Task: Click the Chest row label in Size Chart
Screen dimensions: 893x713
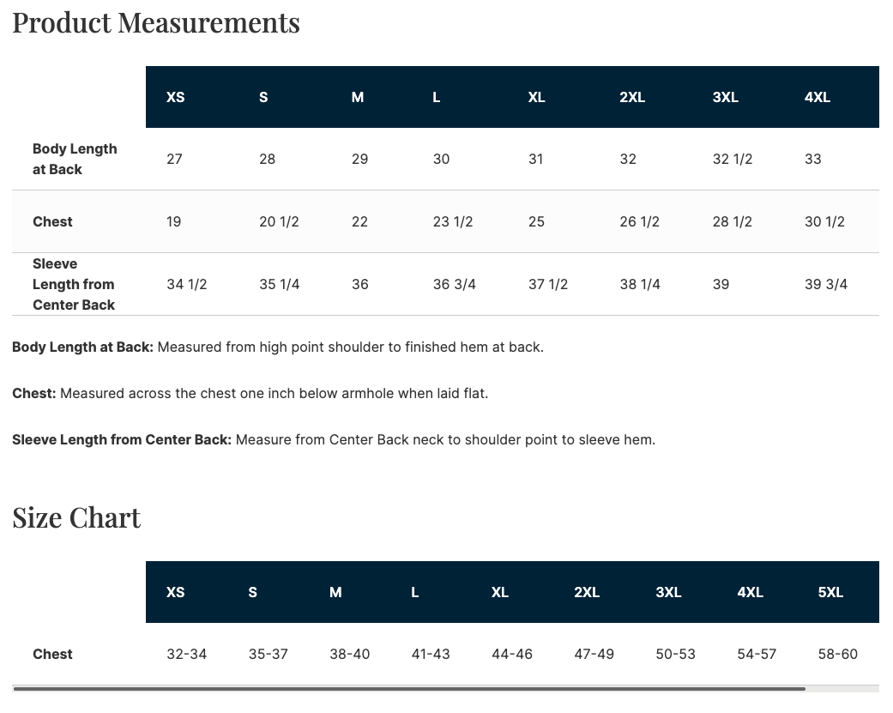Action: tap(52, 654)
